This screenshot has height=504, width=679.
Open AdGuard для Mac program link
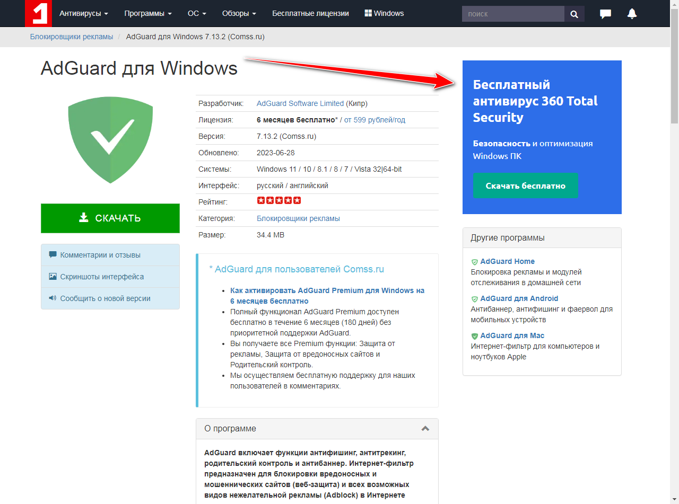pyautogui.click(x=512, y=335)
